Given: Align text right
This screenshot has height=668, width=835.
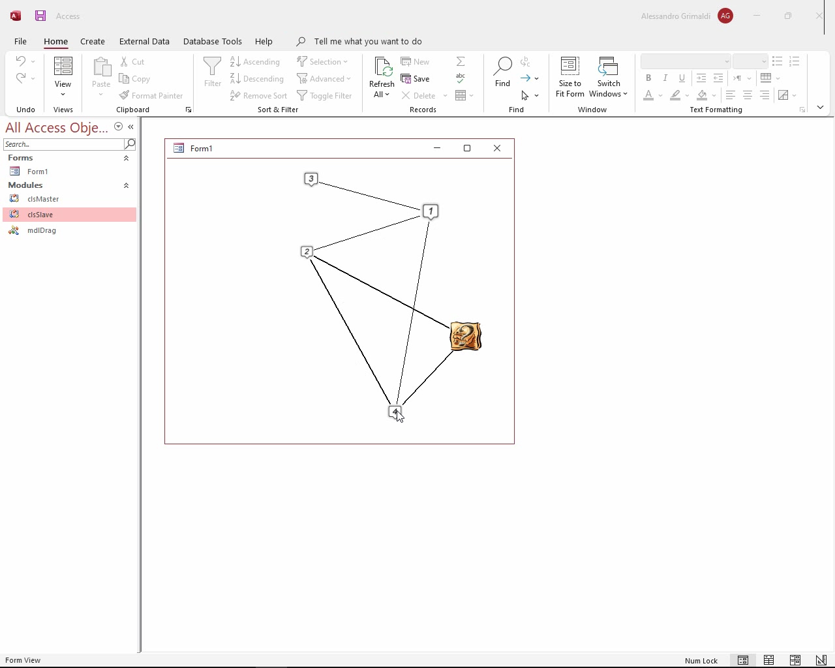Looking at the screenshot, I should (765, 95).
